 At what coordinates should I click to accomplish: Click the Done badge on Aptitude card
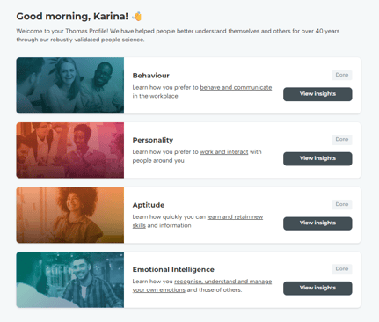pos(342,204)
